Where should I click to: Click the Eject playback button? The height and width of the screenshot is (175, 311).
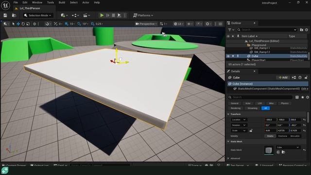pyautogui.click(x=119, y=15)
